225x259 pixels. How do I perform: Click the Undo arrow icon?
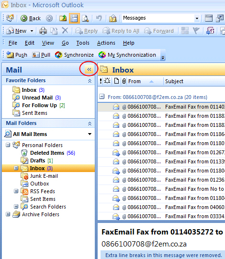click(x=99, y=18)
